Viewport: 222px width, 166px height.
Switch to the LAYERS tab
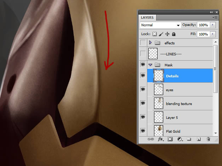[147, 17]
